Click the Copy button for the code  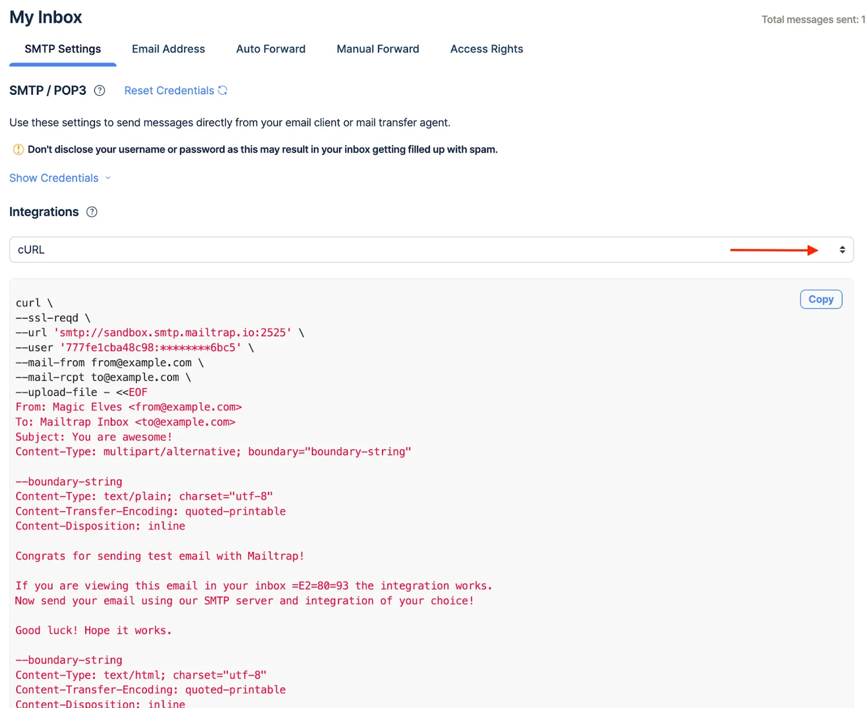pos(821,299)
